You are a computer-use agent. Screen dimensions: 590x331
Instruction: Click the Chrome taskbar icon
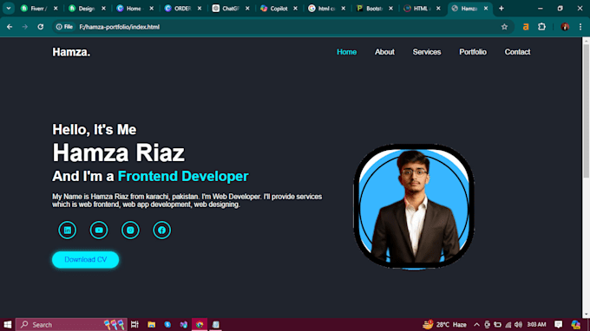point(200,324)
